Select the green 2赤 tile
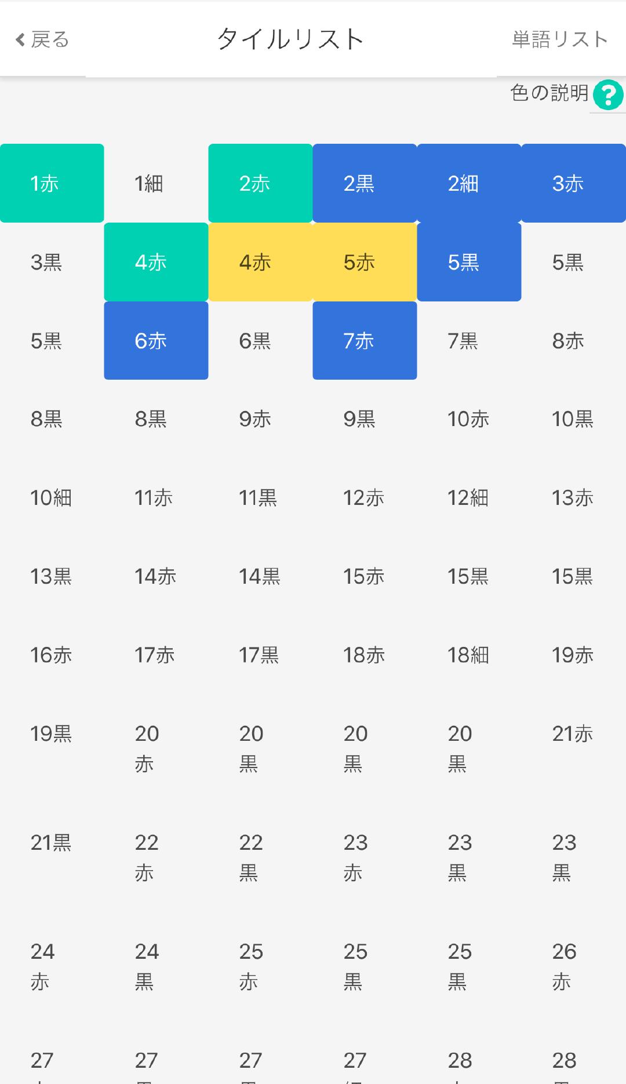This screenshot has width=626, height=1084. 260,183
